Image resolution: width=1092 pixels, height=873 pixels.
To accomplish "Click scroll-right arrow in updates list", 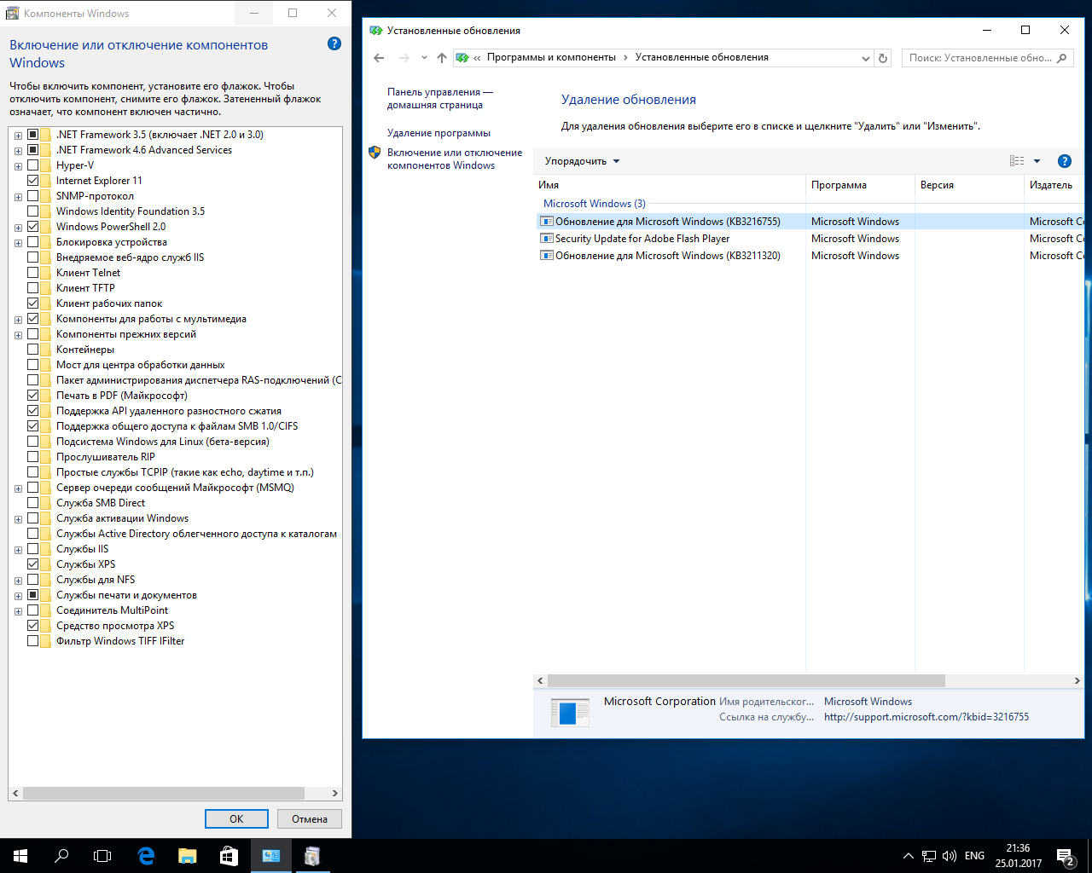I will (1077, 680).
